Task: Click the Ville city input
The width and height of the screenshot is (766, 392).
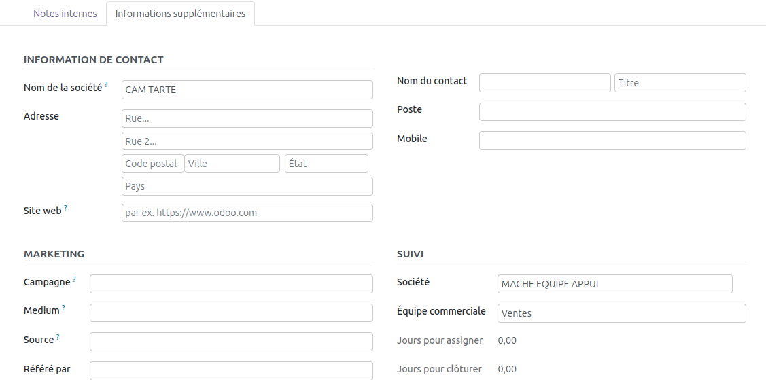Action: [232, 164]
